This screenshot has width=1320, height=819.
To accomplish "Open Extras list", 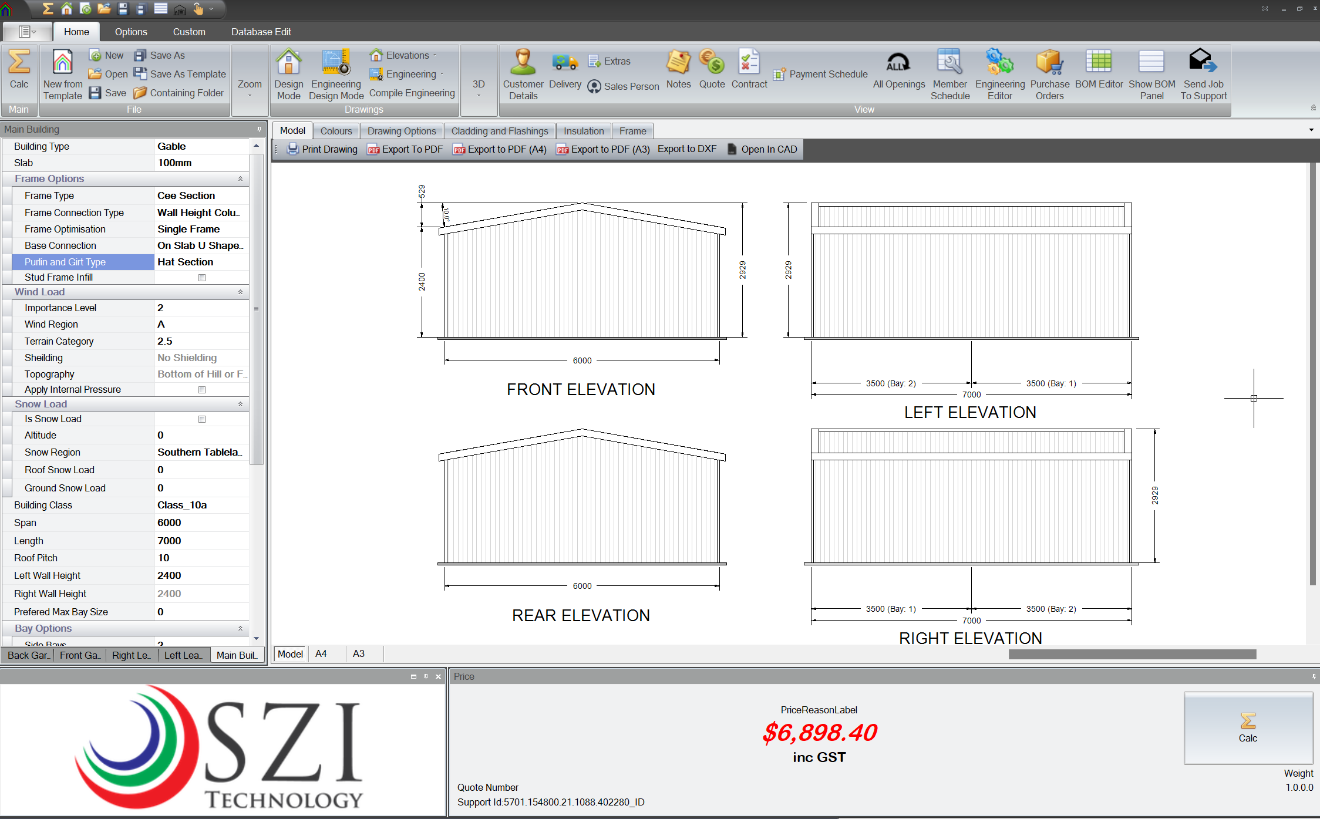I will click(609, 61).
